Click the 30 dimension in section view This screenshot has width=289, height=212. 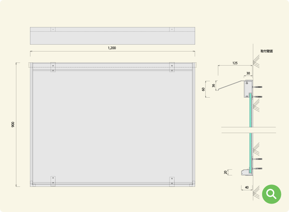pyautogui.click(x=248, y=73)
